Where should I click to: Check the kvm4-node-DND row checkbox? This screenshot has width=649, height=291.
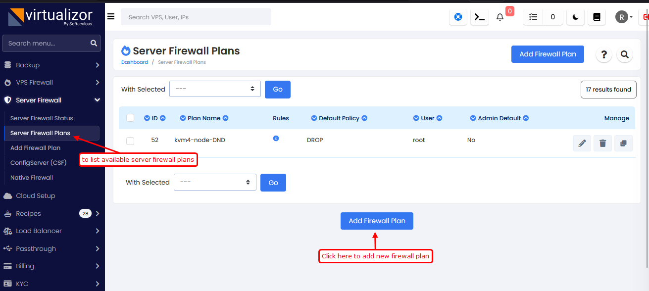click(x=130, y=141)
